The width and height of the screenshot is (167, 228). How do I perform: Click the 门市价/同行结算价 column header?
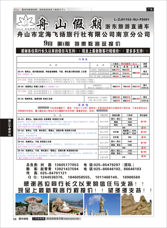point(126,64)
